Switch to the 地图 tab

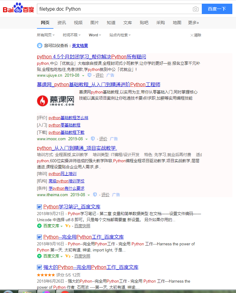(177, 23)
